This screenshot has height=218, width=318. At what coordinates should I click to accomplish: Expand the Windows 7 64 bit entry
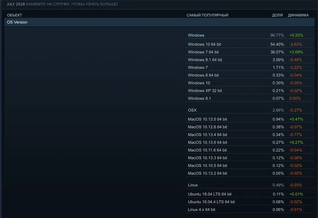(x=203, y=52)
